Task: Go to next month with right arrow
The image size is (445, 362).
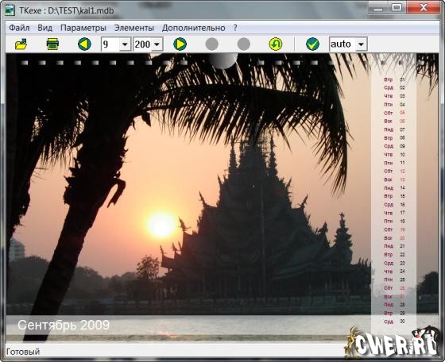Action: pyautogui.click(x=180, y=44)
